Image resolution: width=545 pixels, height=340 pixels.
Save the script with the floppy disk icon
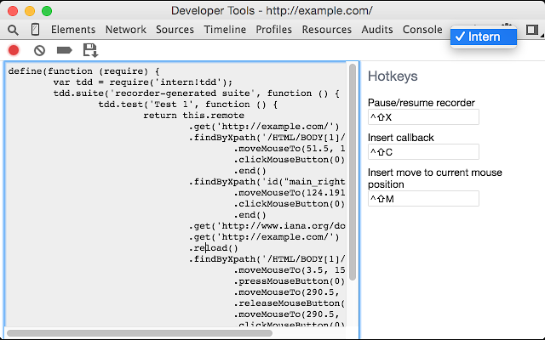pyautogui.click(x=90, y=50)
